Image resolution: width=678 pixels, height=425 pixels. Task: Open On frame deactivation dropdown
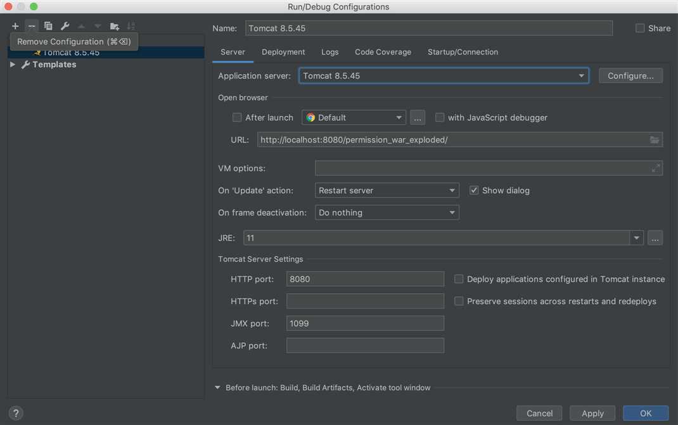[387, 212]
